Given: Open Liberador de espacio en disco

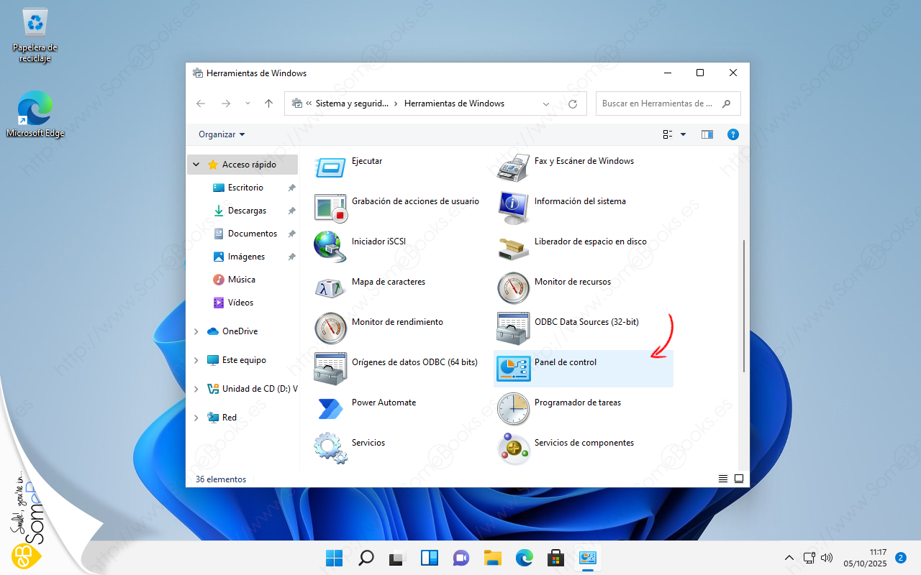Looking at the screenshot, I should click(590, 242).
